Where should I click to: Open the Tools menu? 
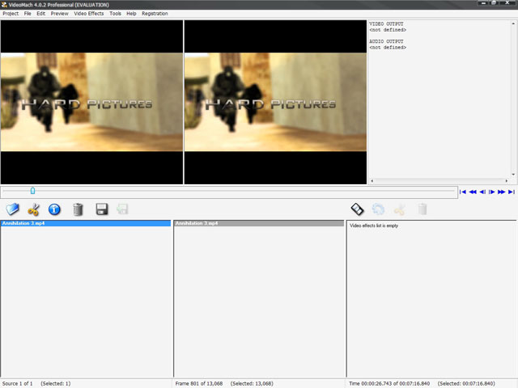pos(115,14)
